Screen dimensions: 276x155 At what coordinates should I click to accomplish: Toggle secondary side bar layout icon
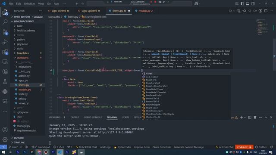click(253, 4)
